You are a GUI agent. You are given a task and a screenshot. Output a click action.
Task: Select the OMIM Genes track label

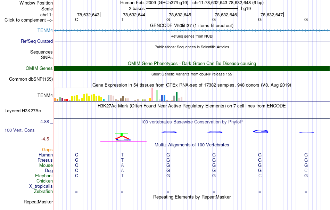click(39, 68)
